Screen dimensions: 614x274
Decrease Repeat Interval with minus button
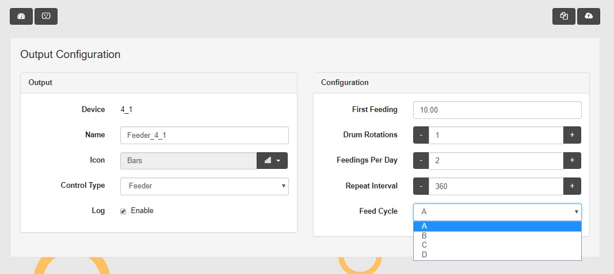pos(421,186)
